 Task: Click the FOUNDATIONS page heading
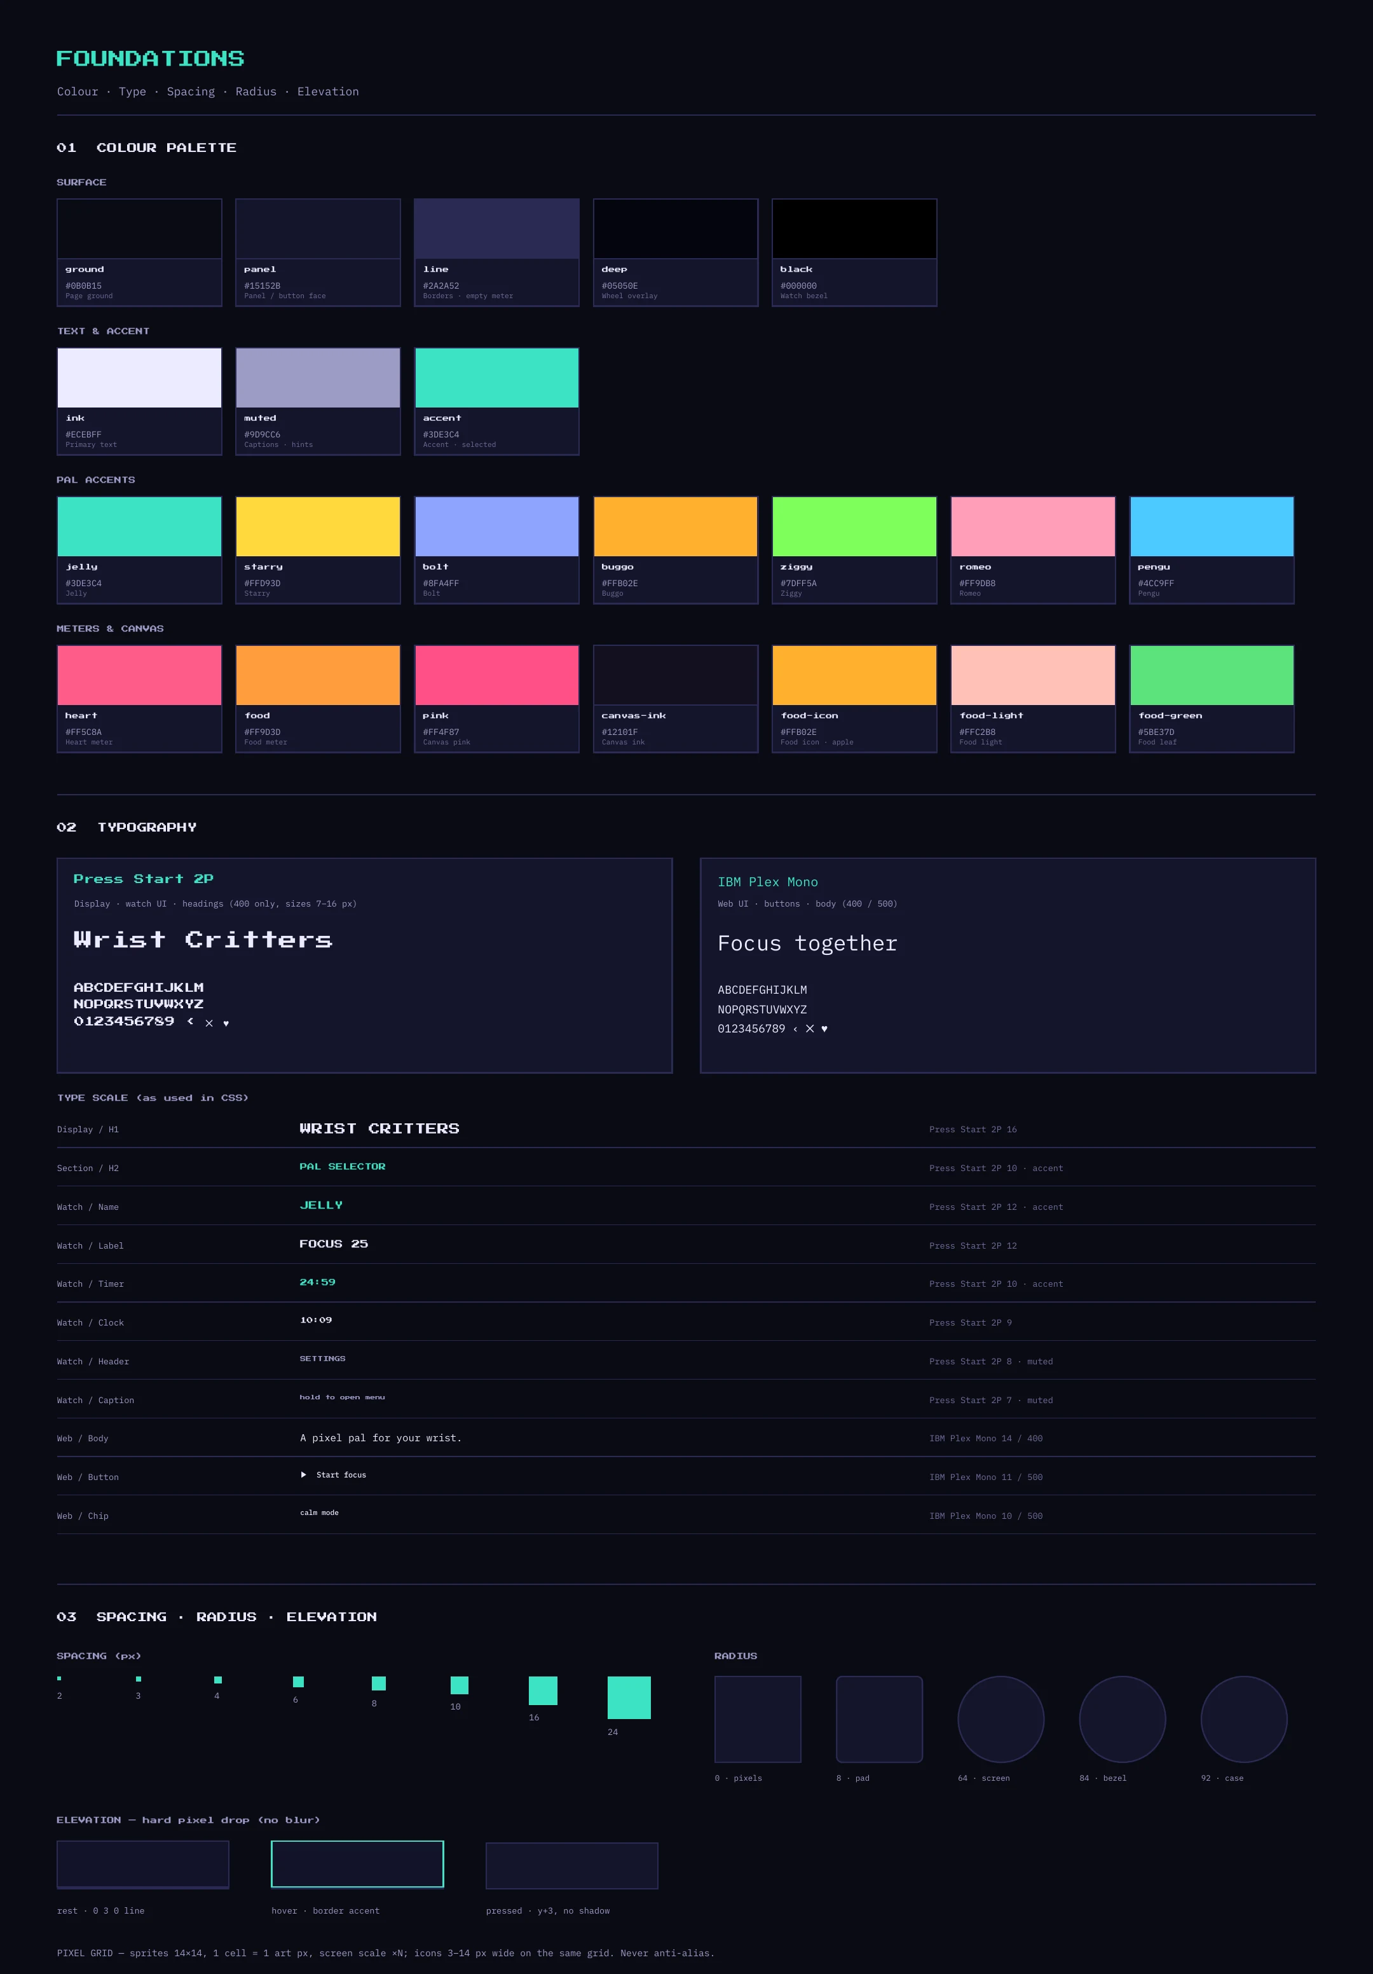click(x=151, y=58)
